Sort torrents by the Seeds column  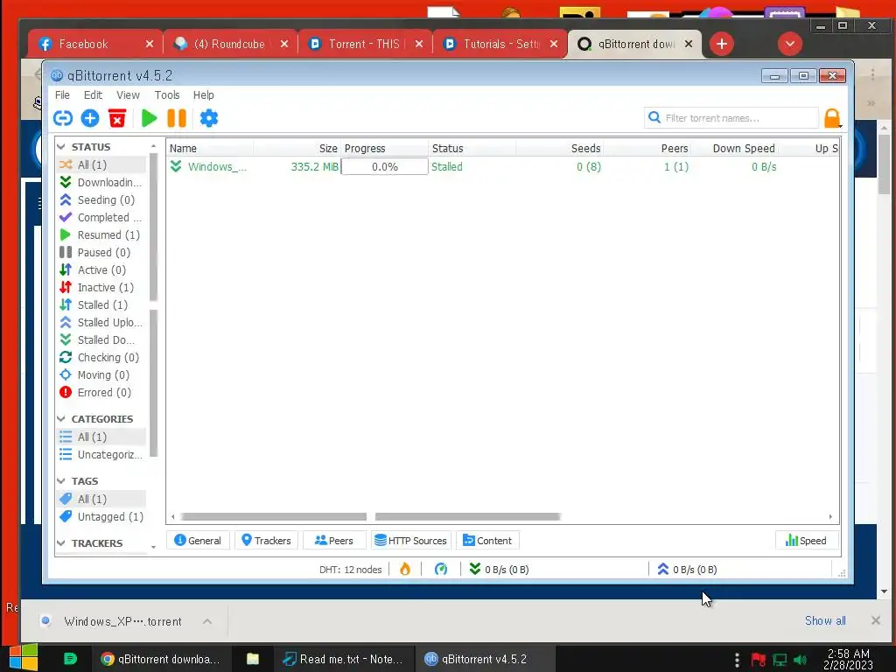coord(559,149)
